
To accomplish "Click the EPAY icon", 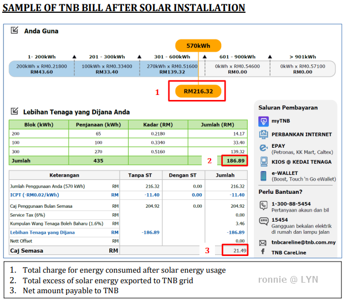I will (x=263, y=148).
